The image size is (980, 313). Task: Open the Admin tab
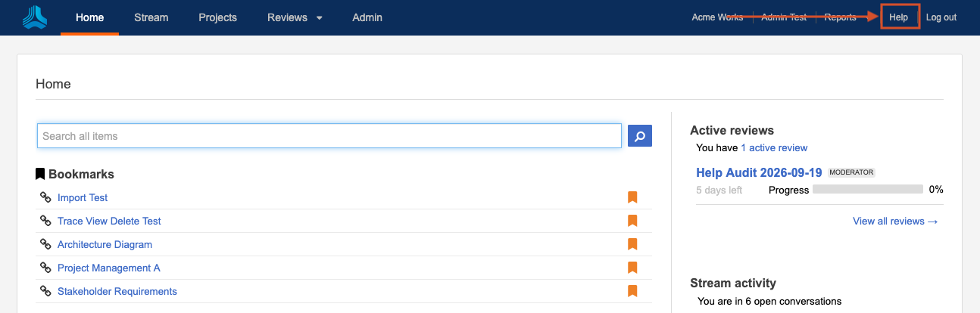tap(367, 17)
